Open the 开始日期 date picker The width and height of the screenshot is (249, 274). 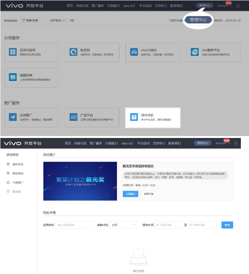pos(169,225)
